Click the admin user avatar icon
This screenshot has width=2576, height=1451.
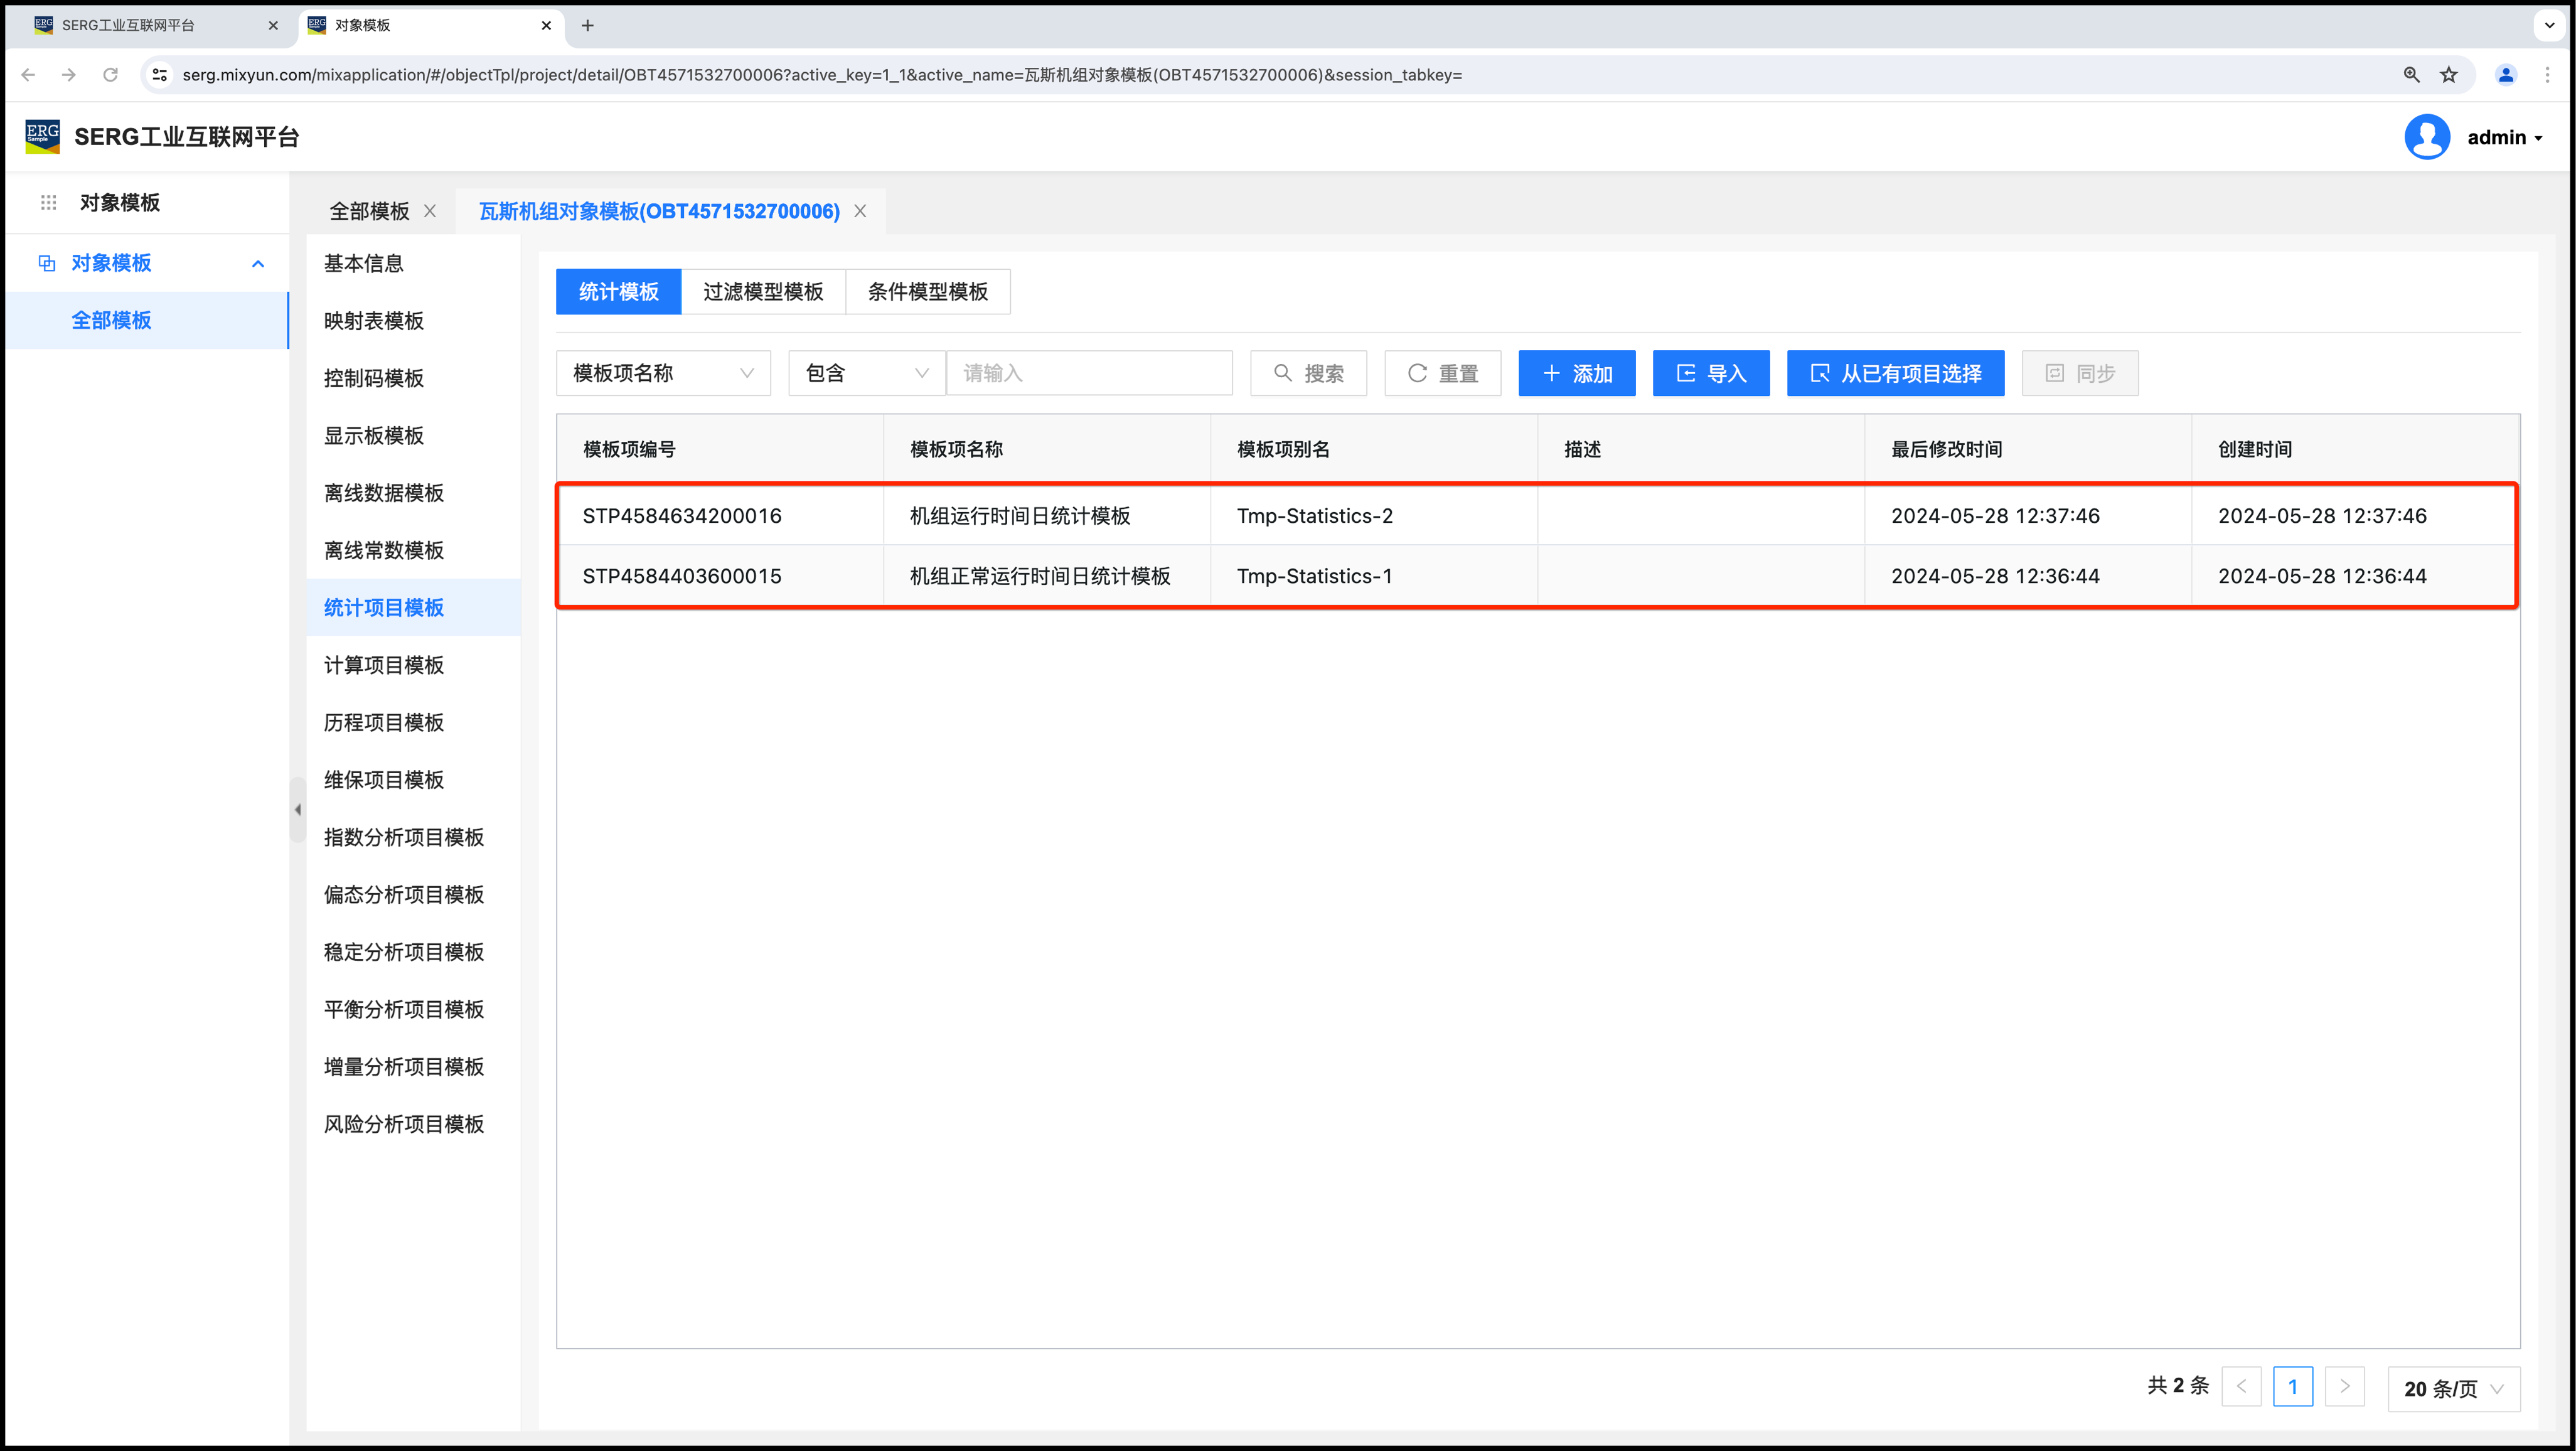click(2426, 137)
